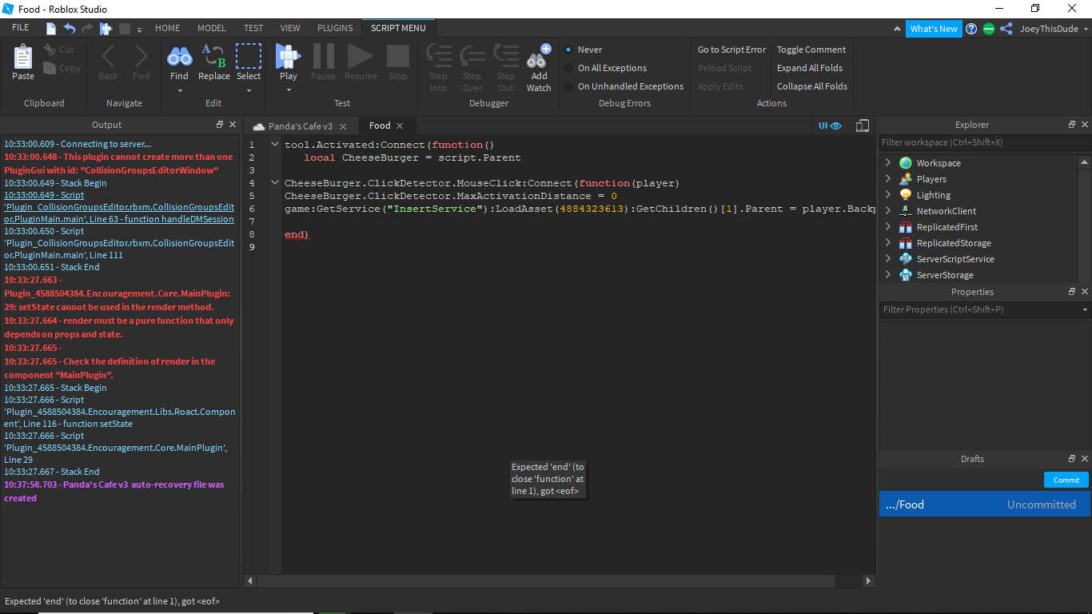Enable On Unhandled Exceptions breaking
The width and height of the screenshot is (1092, 614).
pos(631,86)
